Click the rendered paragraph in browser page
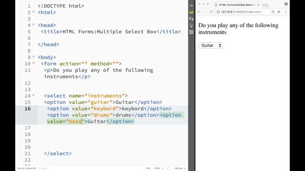305x171 pixels. [x=238, y=28]
